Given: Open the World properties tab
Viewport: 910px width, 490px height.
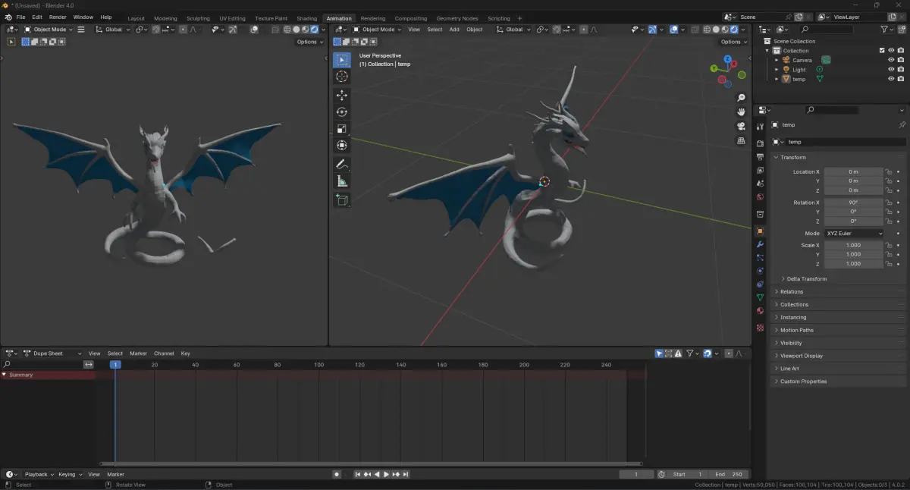Looking at the screenshot, I should (x=760, y=197).
